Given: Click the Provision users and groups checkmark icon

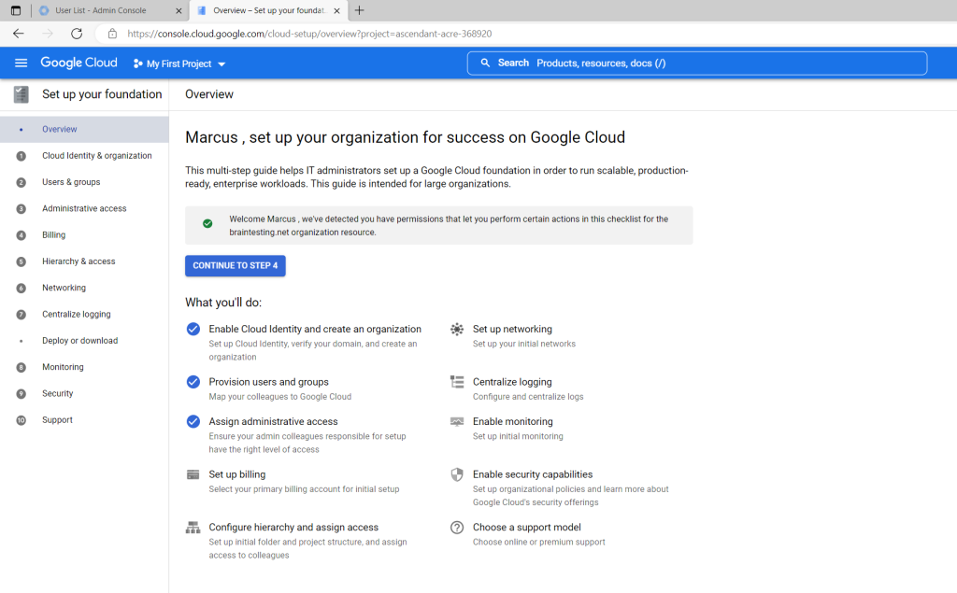Looking at the screenshot, I should pos(193,382).
